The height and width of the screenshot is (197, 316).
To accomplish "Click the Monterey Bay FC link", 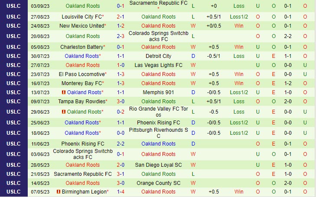I will click(81, 83).
